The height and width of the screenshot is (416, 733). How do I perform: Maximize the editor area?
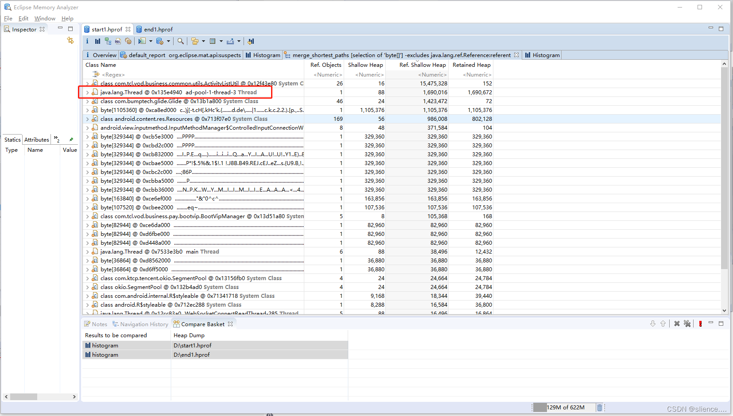(x=721, y=29)
